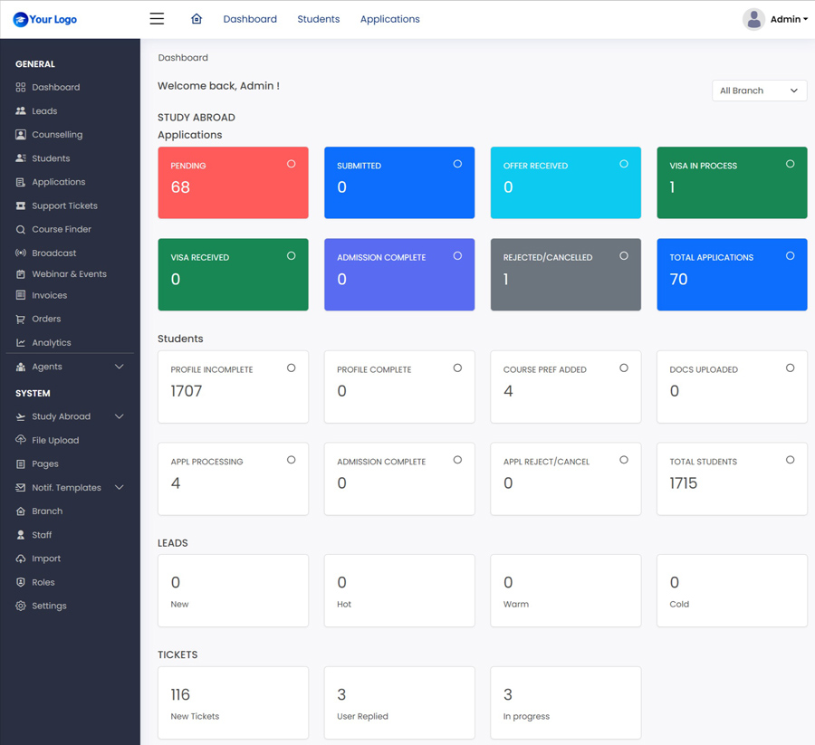This screenshot has width=815, height=745.
Task: Go to Webinar & Events in sidebar
Action: (70, 273)
